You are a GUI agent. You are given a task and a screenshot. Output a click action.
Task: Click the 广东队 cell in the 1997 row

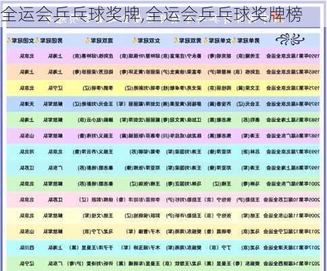(x=55, y=168)
